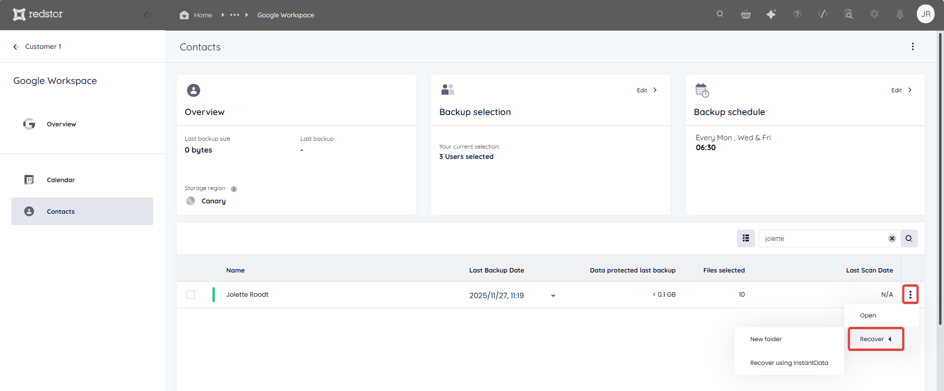Click the 0 bytes backup size

click(199, 150)
